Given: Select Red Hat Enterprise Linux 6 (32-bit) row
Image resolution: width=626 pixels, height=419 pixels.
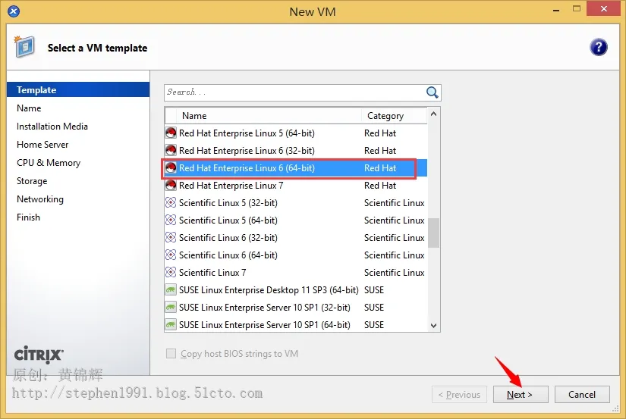Looking at the screenshot, I should [x=296, y=150].
